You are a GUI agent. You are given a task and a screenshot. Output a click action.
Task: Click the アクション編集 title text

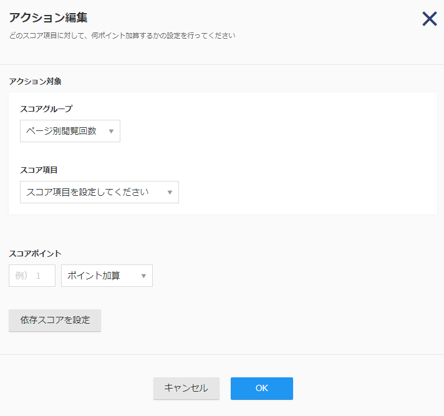coord(48,17)
